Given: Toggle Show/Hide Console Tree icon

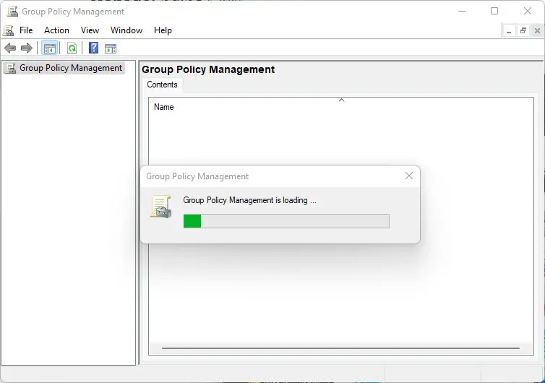Looking at the screenshot, I should pyautogui.click(x=49, y=48).
